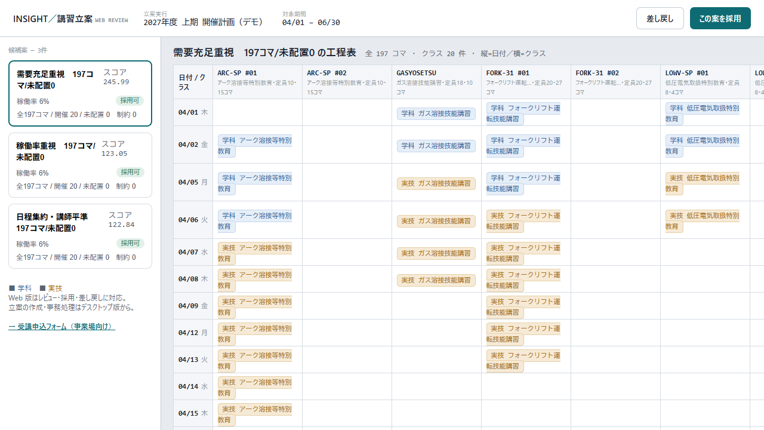Click 実技 フォークリフト session on 04/13

coord(523,361)
